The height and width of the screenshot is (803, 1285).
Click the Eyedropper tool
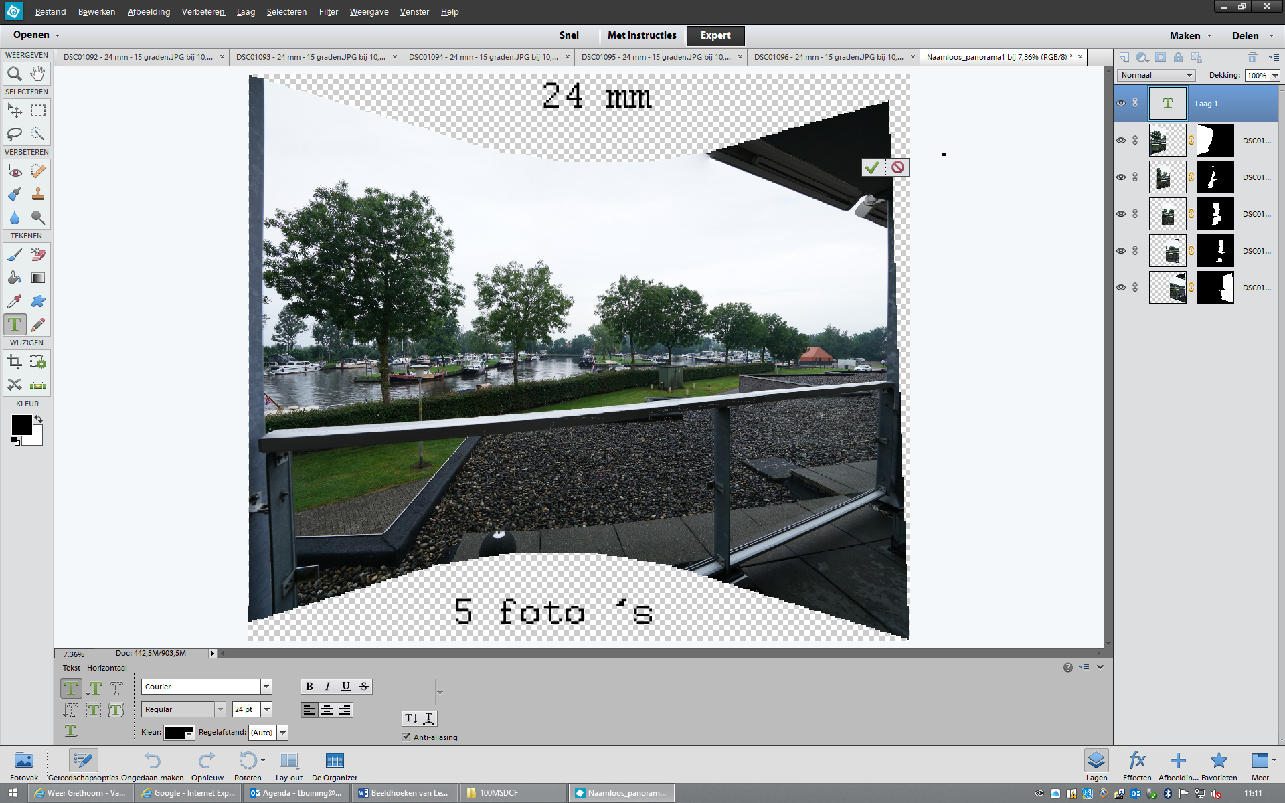[15, 300]
